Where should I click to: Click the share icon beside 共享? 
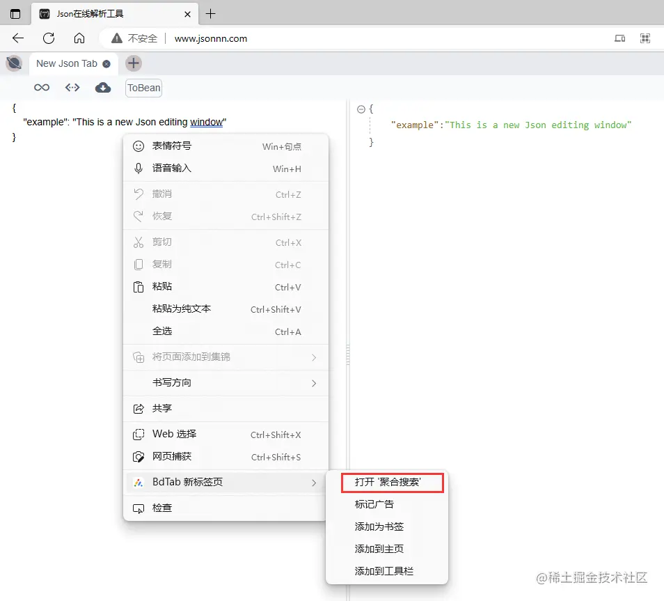click(139, 409)
